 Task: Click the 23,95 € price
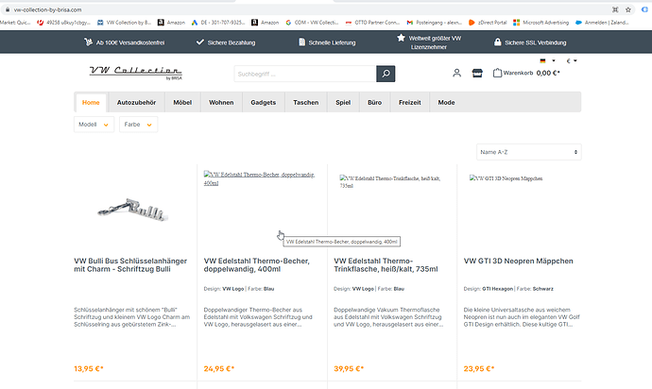[x=478, y=368]
